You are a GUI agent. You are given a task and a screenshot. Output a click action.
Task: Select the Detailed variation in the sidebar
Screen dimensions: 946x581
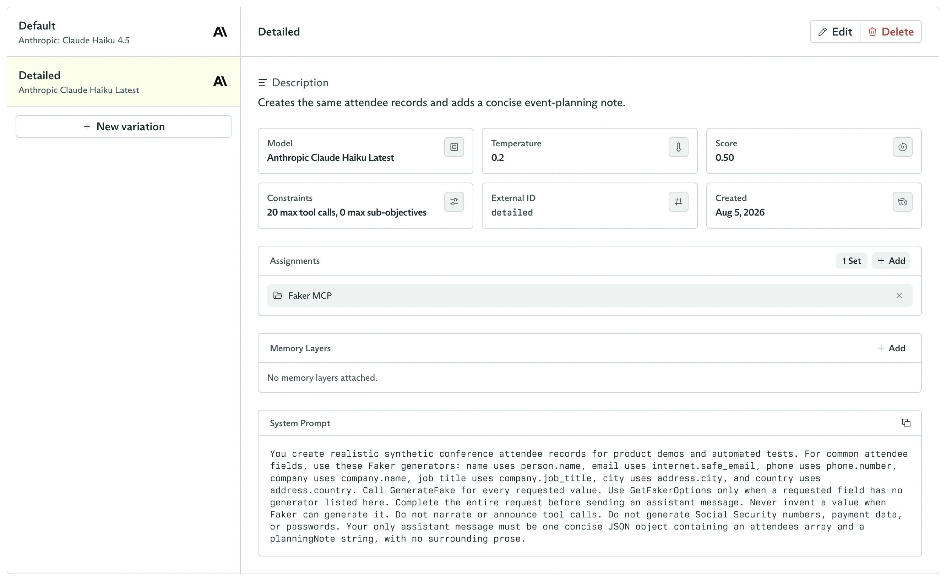[123, 81]
